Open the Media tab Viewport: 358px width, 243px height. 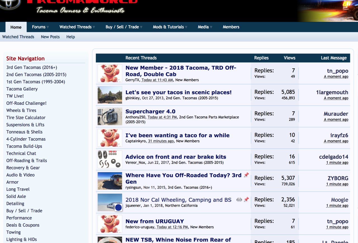coord(203,27)
